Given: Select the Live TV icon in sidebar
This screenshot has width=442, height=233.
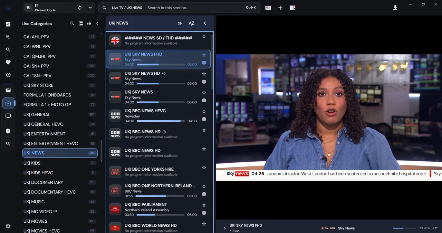Looking at the screenshot, I should pos(8,103).
